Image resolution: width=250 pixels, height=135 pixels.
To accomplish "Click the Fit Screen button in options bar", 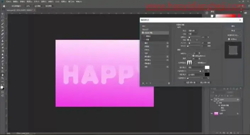I will 38,6.
